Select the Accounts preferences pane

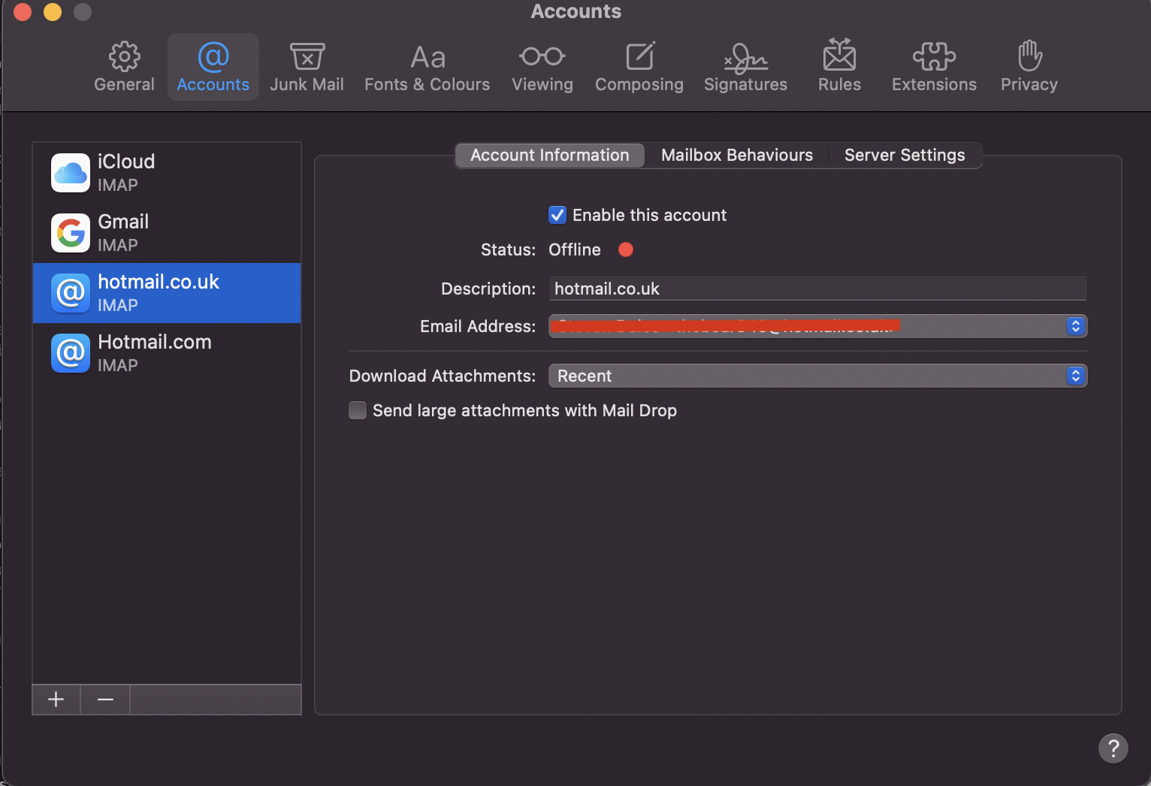click(213, 67)
